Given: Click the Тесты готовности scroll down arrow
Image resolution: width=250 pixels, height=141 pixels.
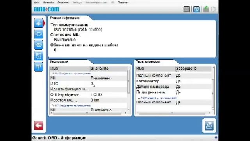Looking at the screenshot, I should coord(213,109).
